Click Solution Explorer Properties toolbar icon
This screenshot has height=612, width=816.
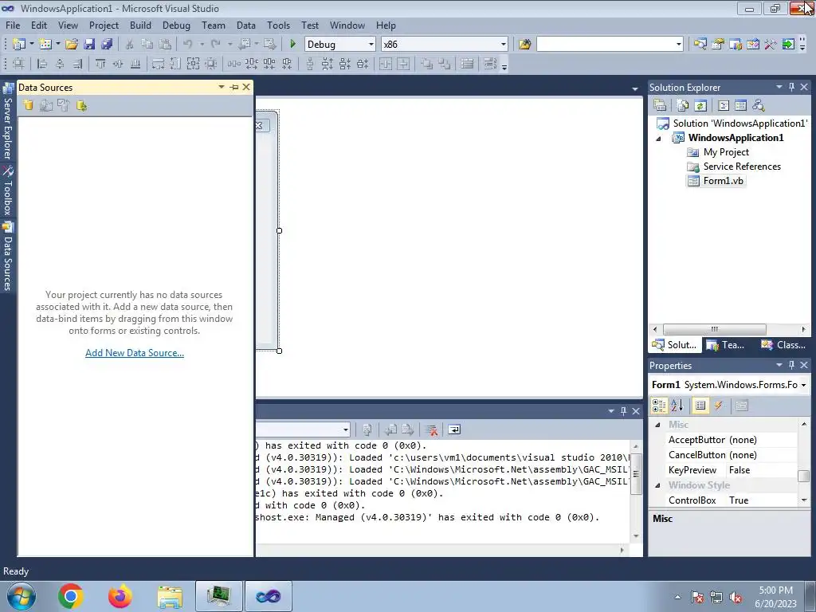click(x=660, y=106)
